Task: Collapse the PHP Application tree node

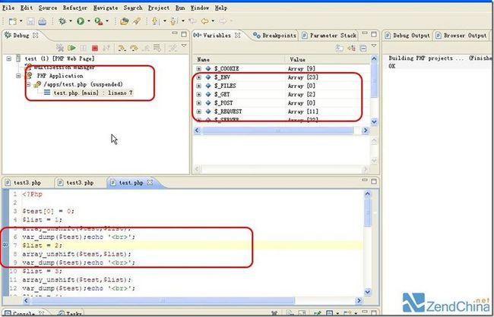Action: pyautogui.click(x=18, y=76)
